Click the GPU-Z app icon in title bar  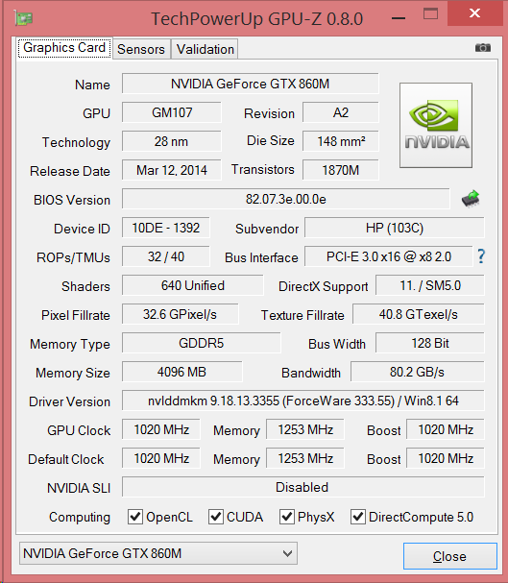tap(23, 18)
